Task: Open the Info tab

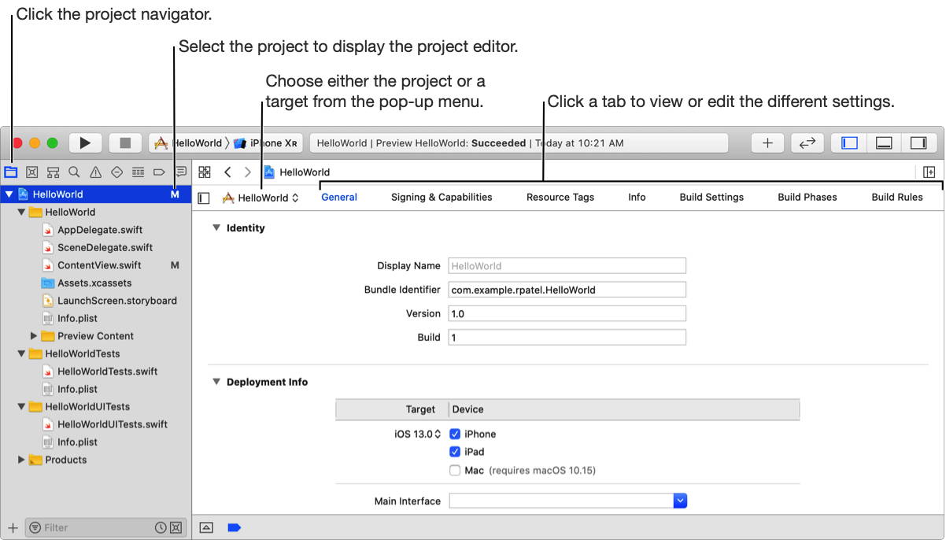Action: point(637,198)
